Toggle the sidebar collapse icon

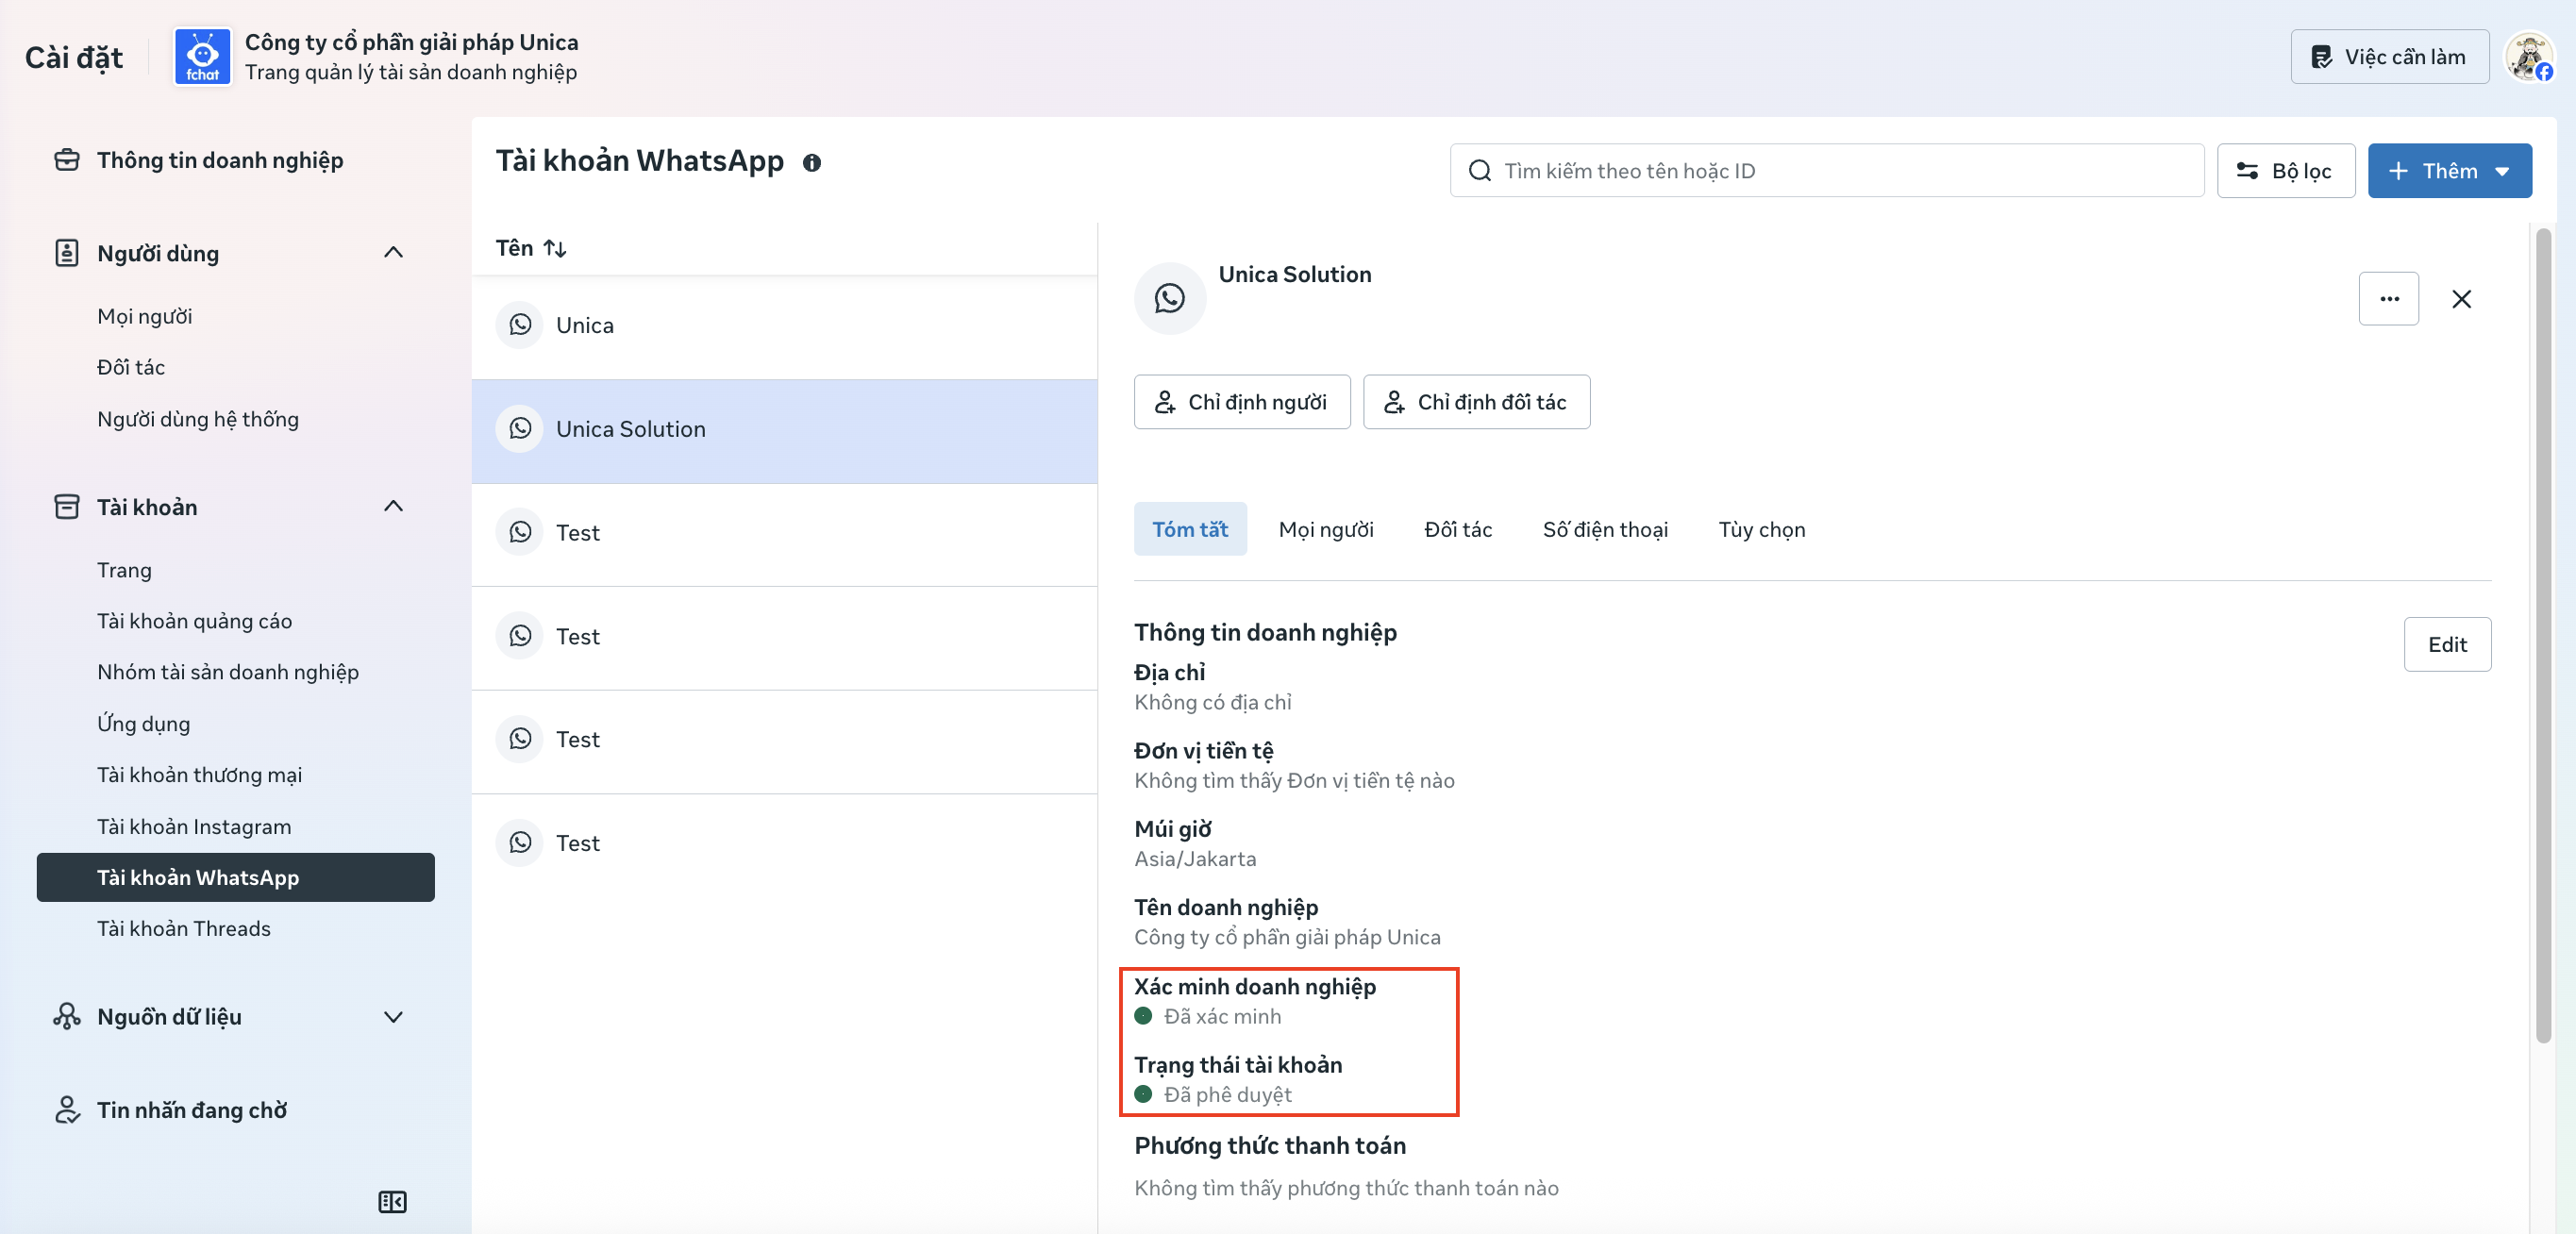[x=393, y=1202]
